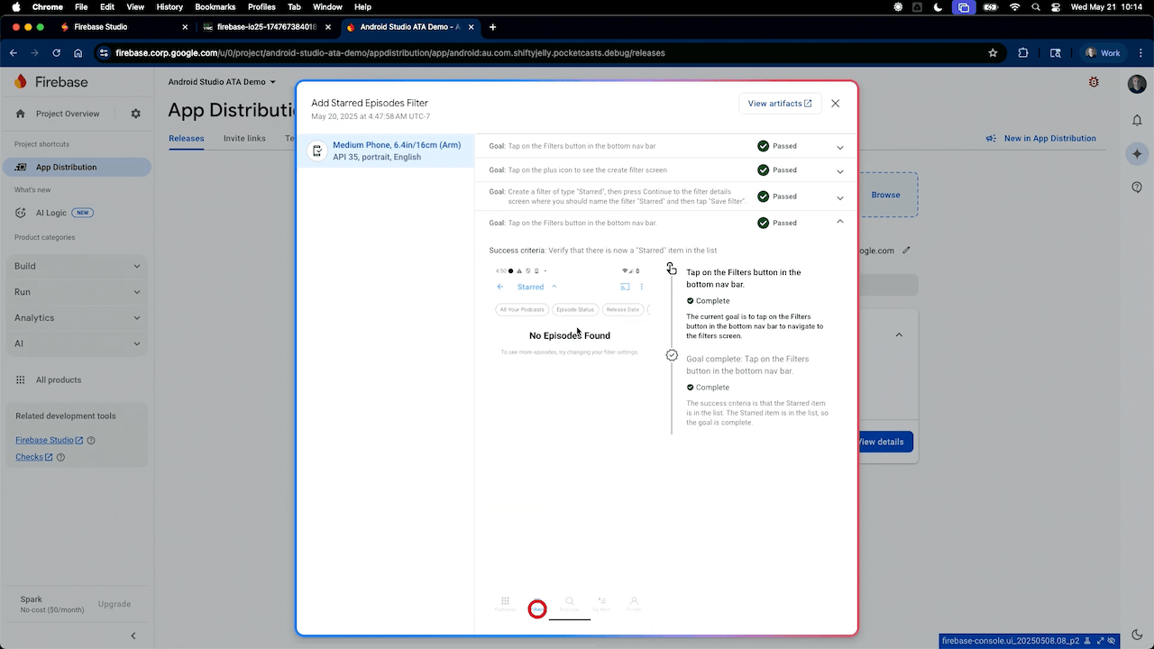Click Up Next icon in phone nav
The width and height of the screenshot is (1154, 649).
tap(601, 603)
